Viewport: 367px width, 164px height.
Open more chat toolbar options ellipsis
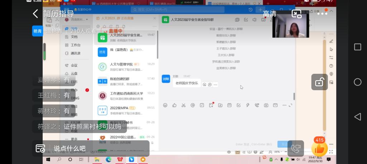tap(284, 105)
